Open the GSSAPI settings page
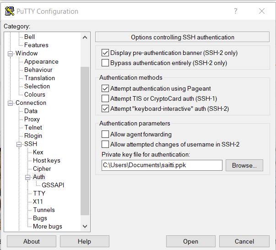The image size is (276, 250). coord(53,185)
